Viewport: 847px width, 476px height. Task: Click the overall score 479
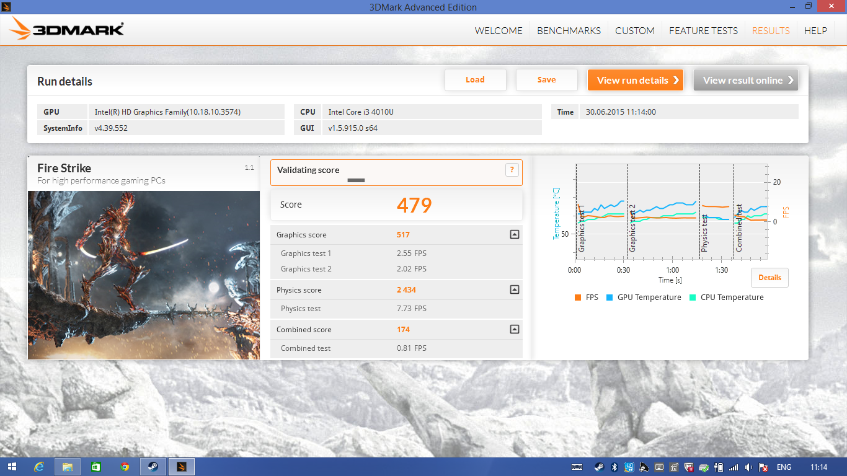tap(414, 205)
